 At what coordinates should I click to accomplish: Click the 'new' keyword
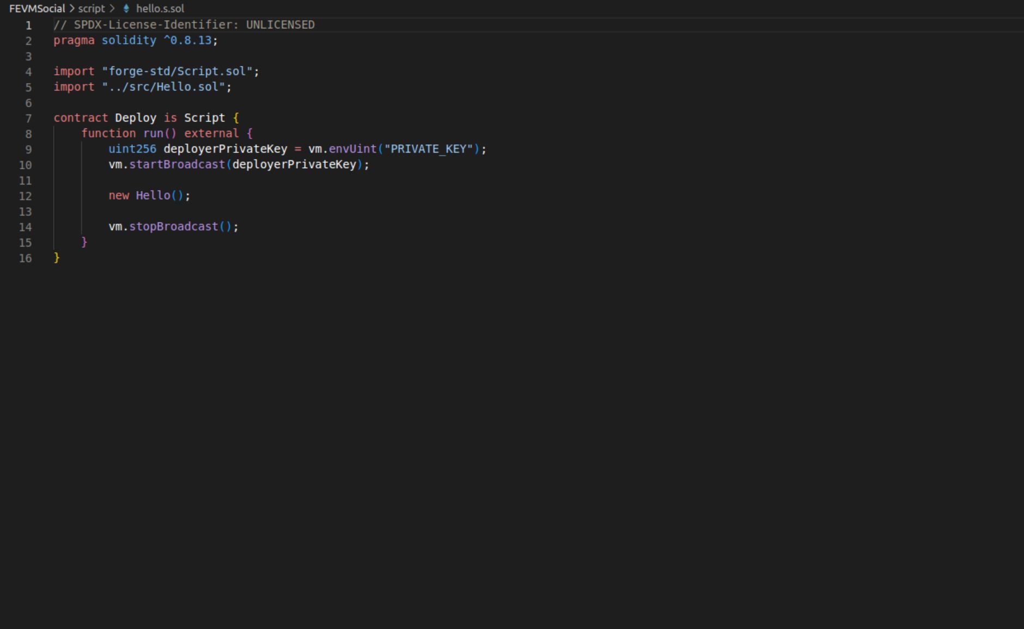click(119, 196)
